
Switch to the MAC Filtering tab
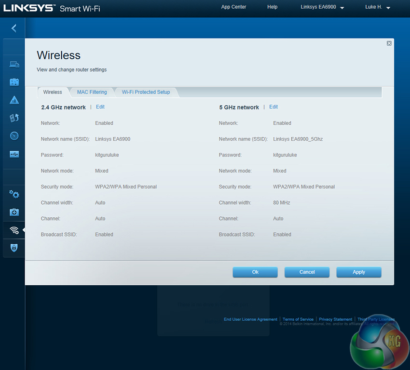92,92
